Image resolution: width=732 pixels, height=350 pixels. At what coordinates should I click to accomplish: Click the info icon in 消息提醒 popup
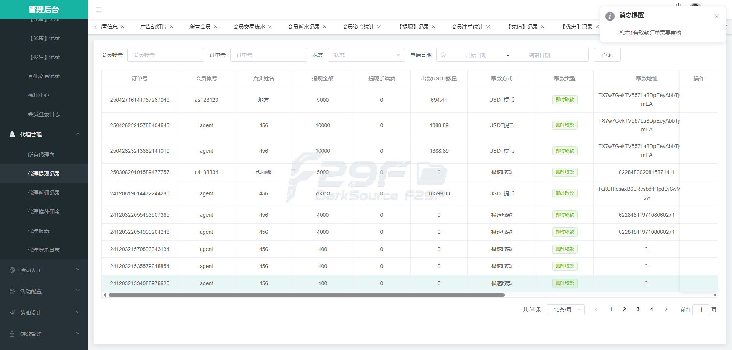[610, 16]
